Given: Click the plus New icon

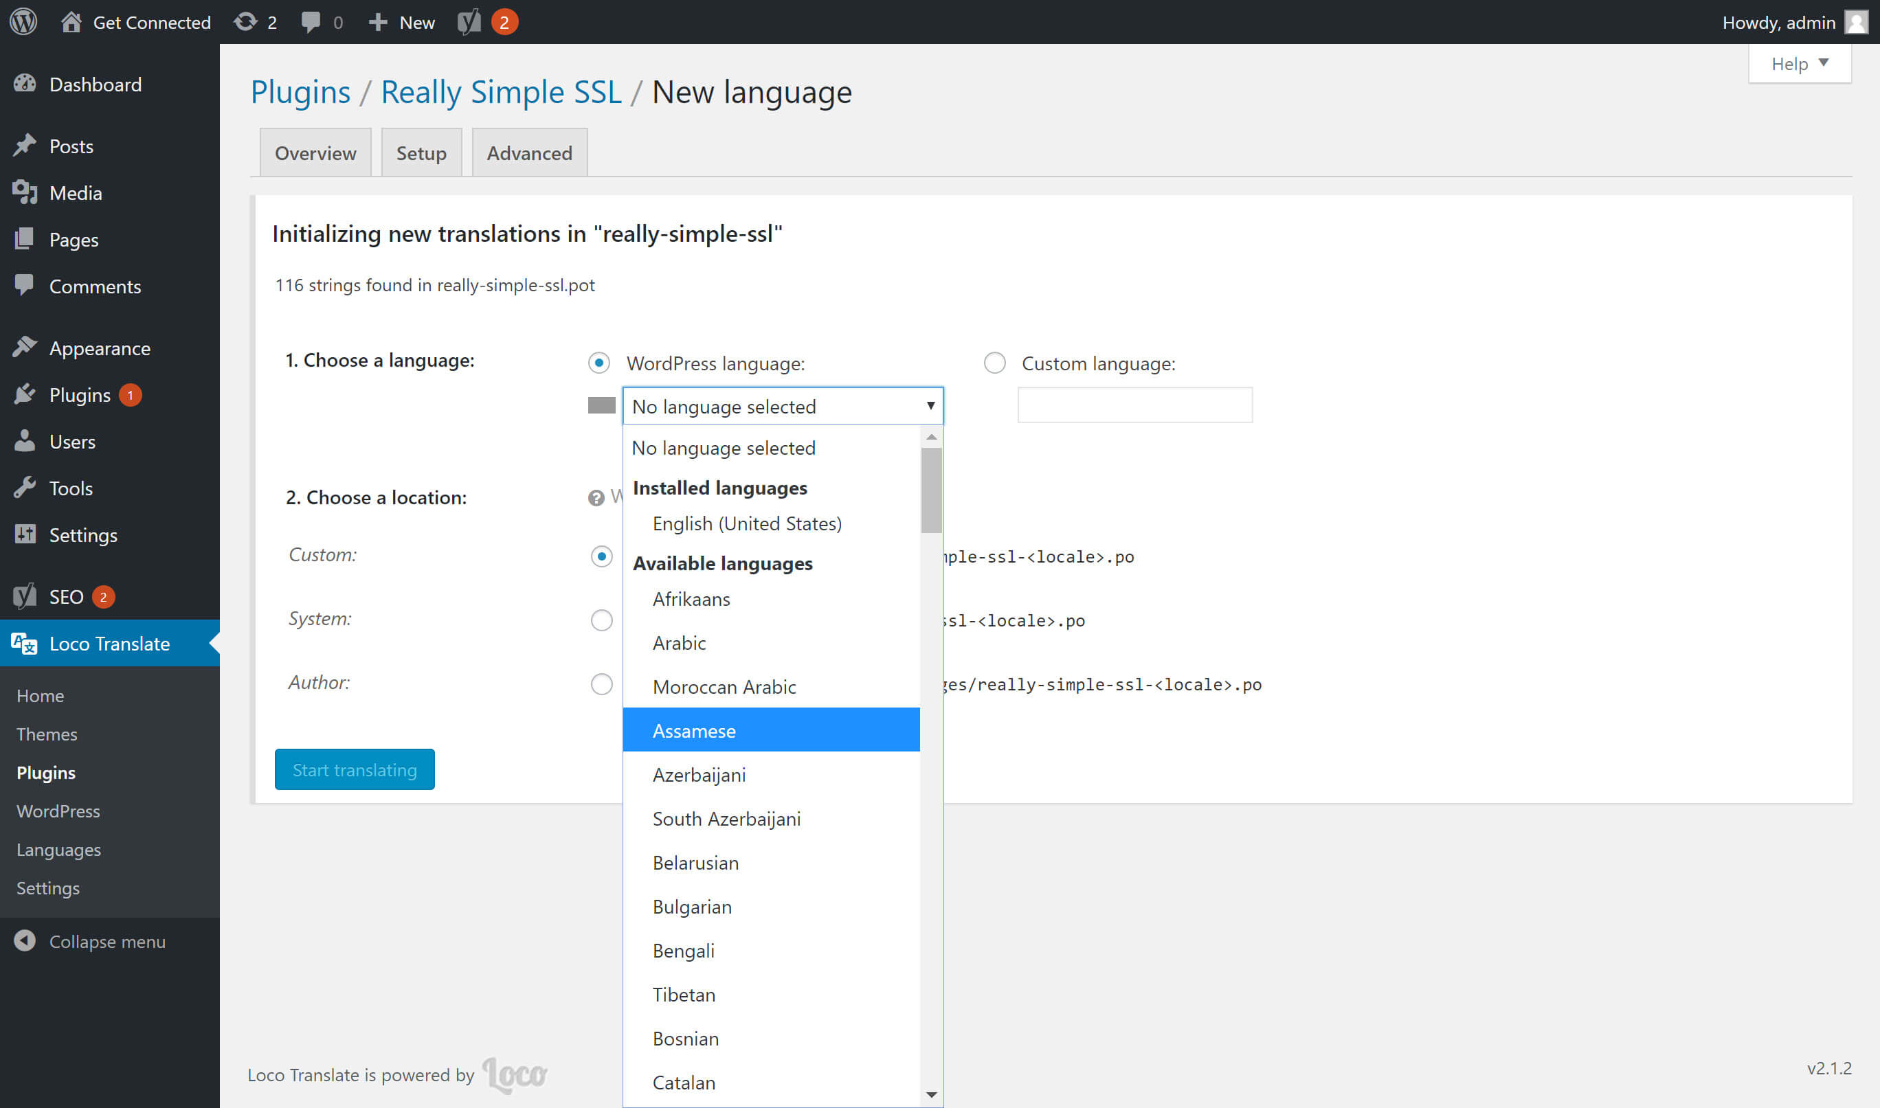Looking at the screenshot, I should [378, 22].
